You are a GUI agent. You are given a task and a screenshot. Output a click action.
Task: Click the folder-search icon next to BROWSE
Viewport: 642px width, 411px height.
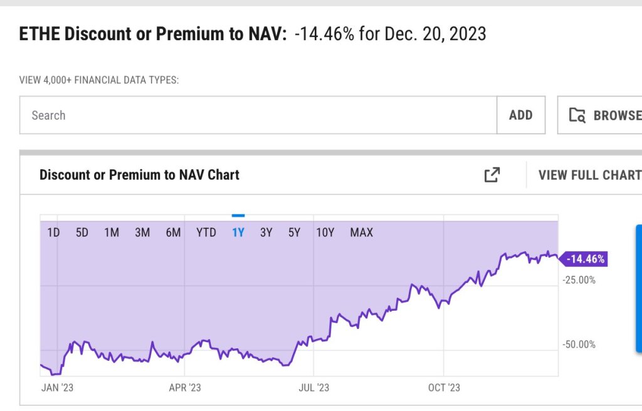[x=576, y=115]
